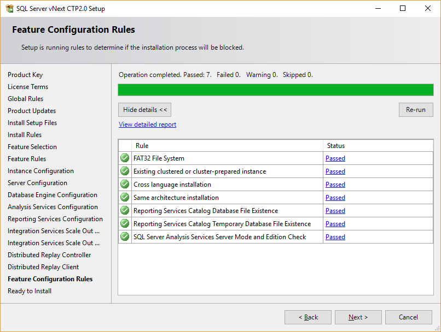Click the Same architecture installation rule text
The height and width of the screenshot is (332, 441).
(176, 198)
